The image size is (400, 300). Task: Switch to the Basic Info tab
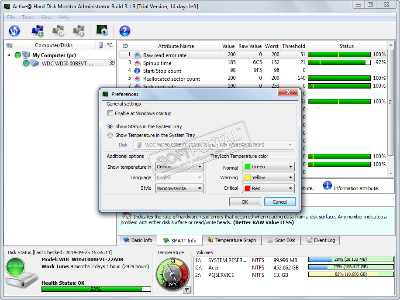pyautogui.click(x=138, y=240)
